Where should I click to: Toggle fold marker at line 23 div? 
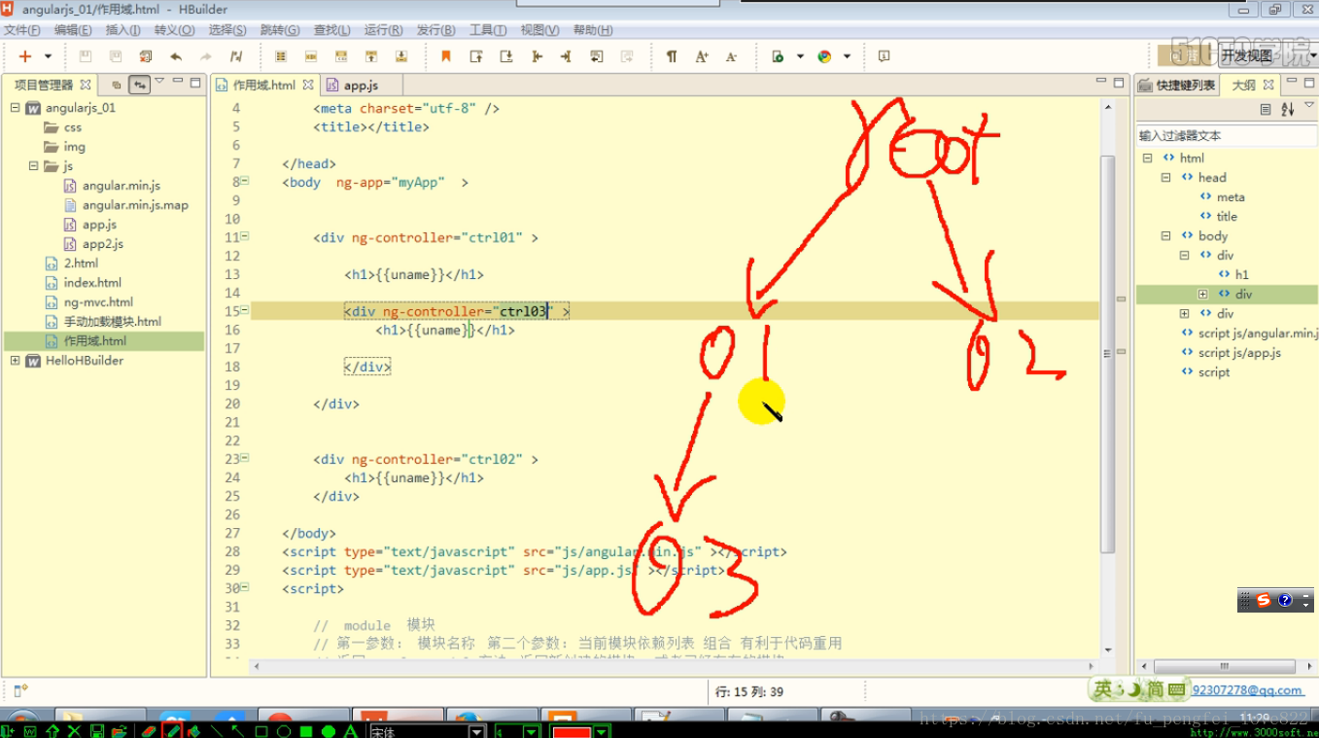point(245,458)
